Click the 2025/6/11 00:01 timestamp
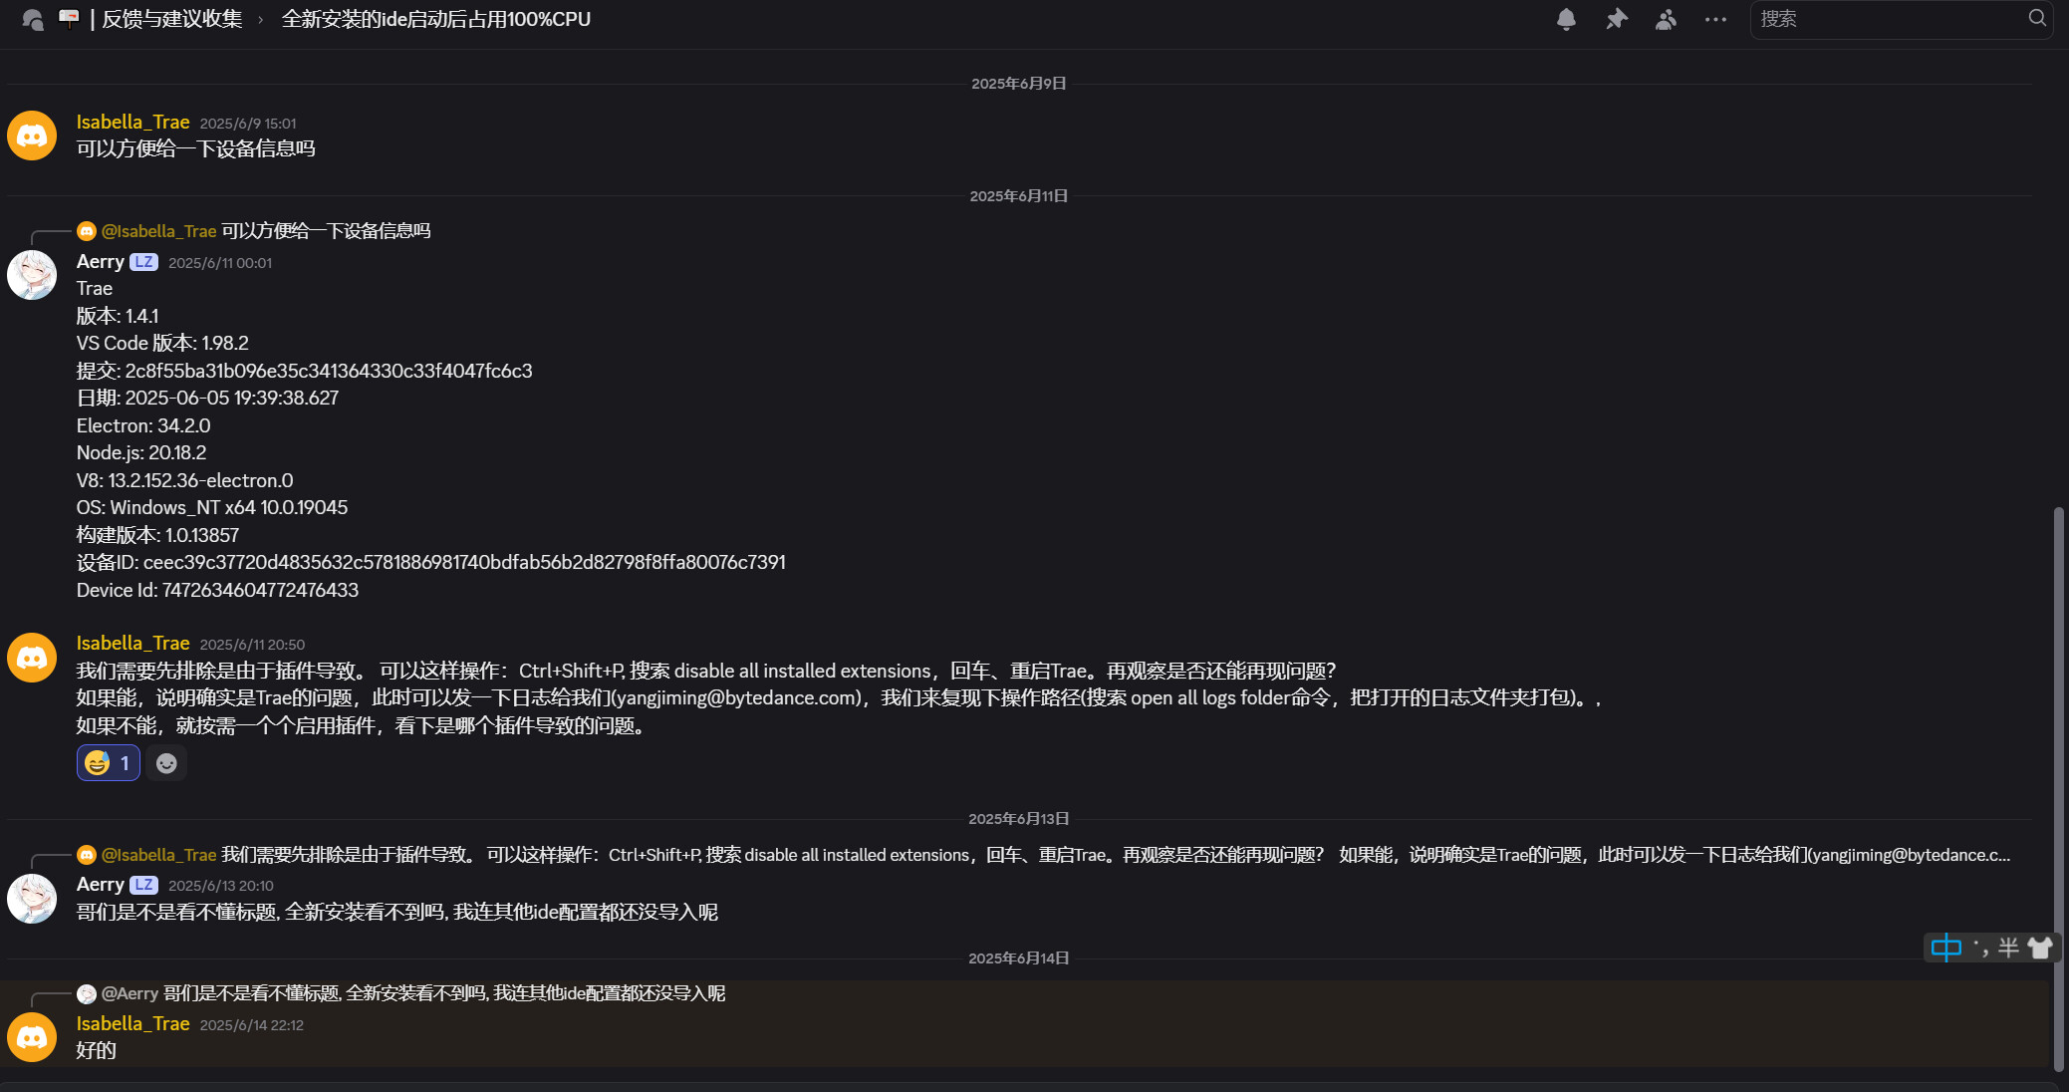Image resolution: width=2069 pixels, height=1092 pixels. (220, 263)
